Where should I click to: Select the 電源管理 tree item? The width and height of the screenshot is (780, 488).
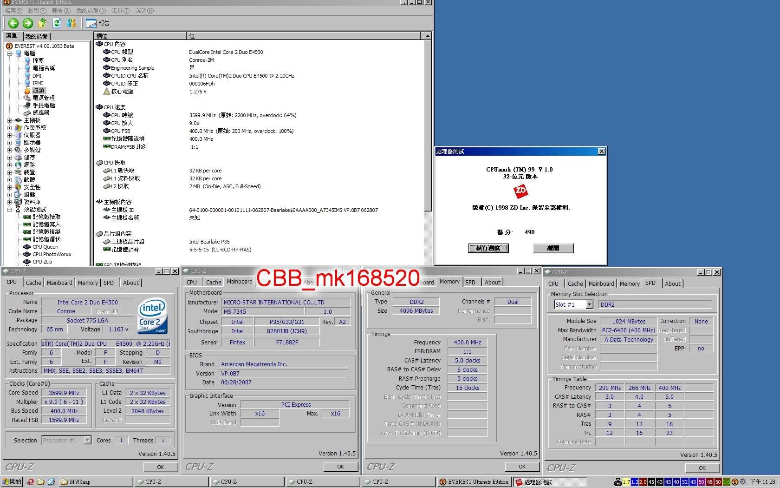(x=44, y=98)
